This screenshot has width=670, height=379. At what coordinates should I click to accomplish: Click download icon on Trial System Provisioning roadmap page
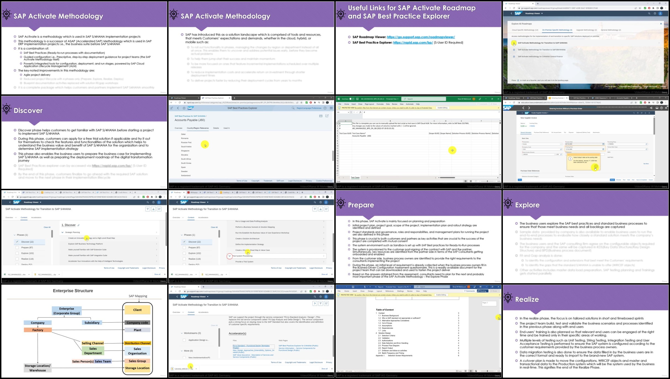click(x=320, y=209)
